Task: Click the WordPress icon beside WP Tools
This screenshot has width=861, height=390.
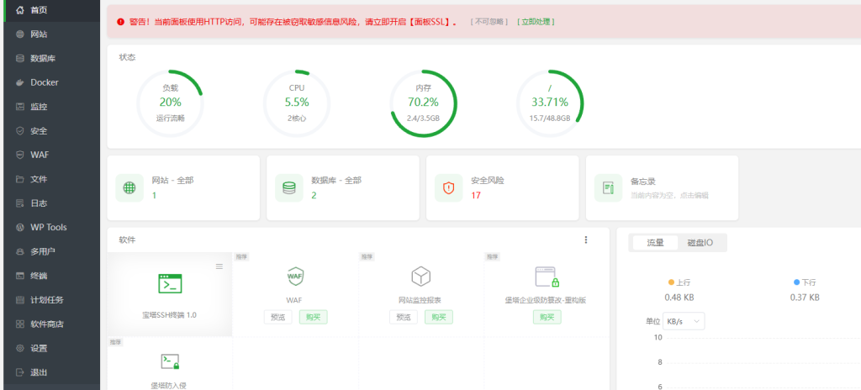Action: (20, 228)
